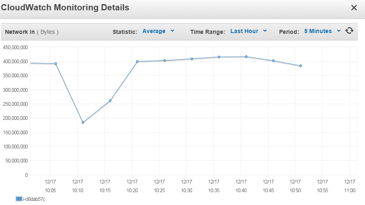Click the Network In title text

tap(20, 32)
